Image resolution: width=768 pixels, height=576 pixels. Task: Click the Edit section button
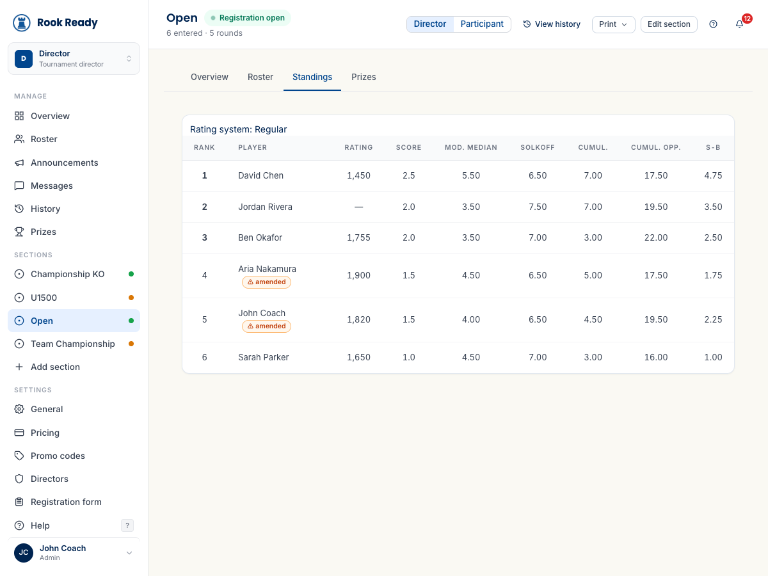(x=669, y=24)
